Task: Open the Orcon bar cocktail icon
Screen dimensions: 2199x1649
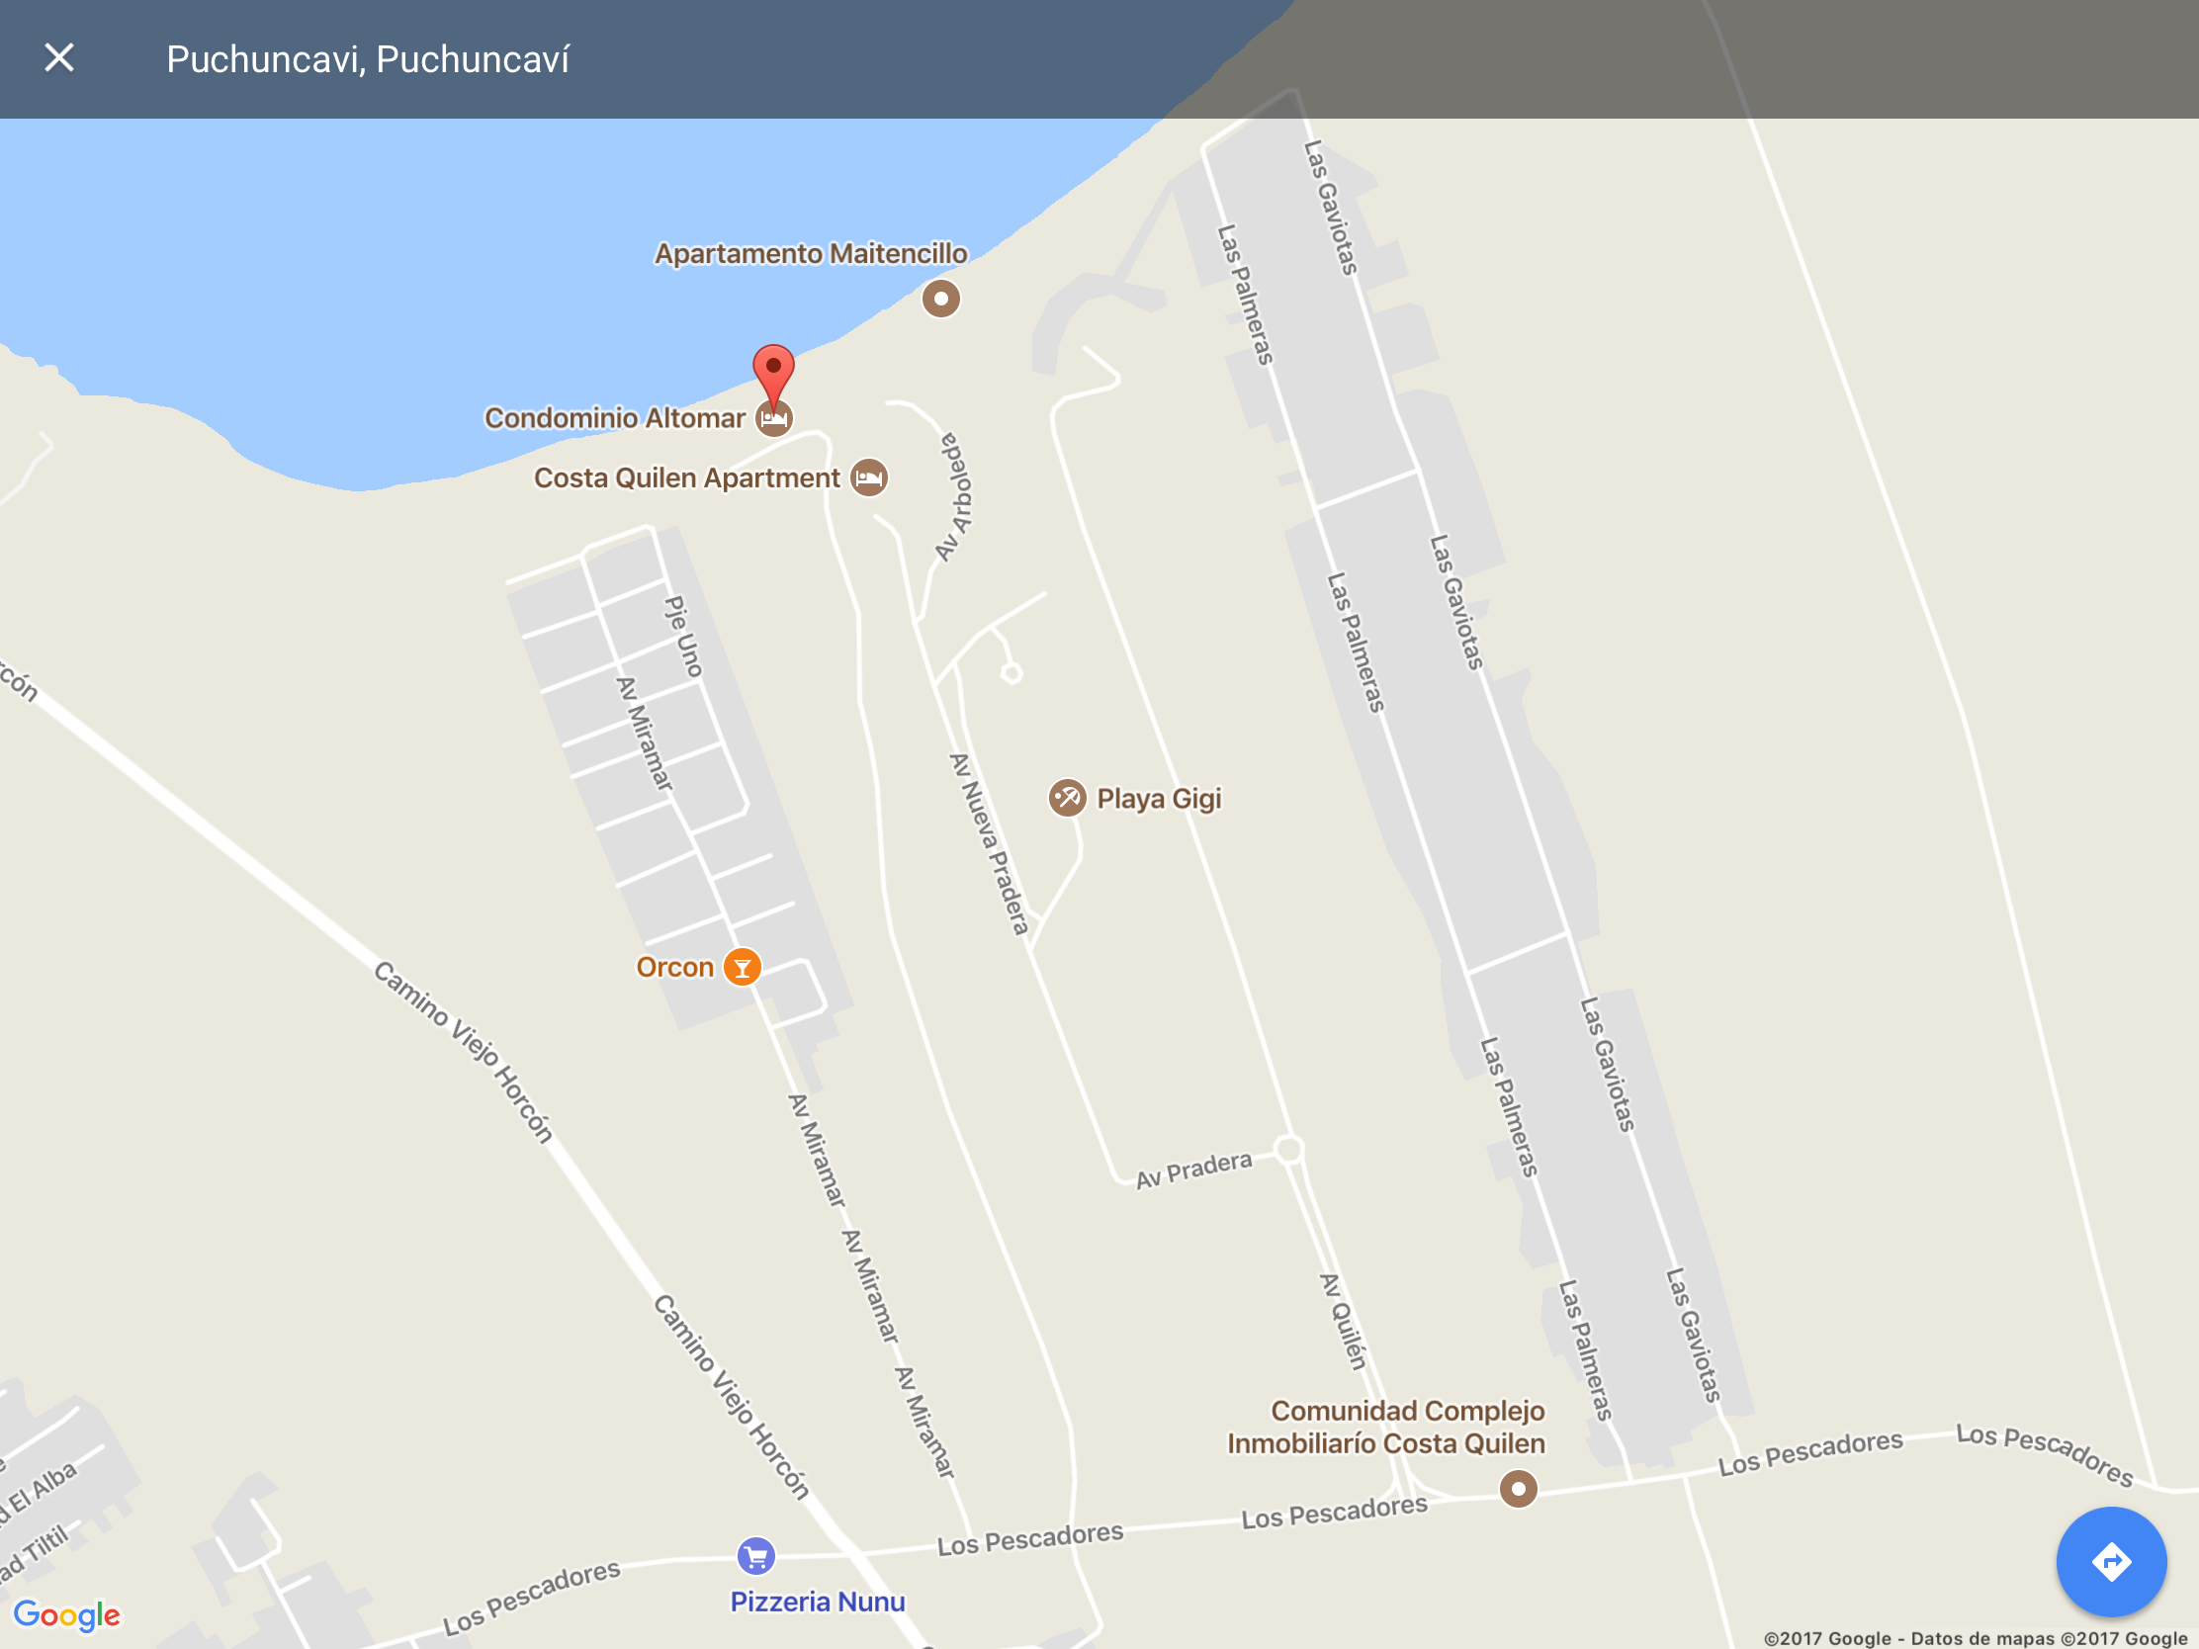Action: (742, 967)
